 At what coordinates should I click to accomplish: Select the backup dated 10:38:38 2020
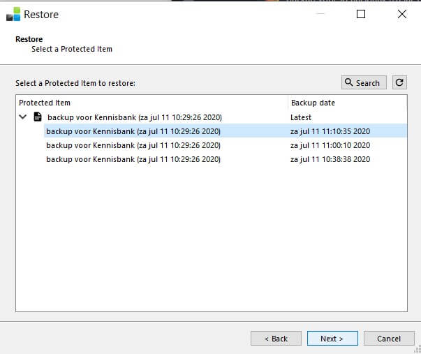(x=226, y=159)
